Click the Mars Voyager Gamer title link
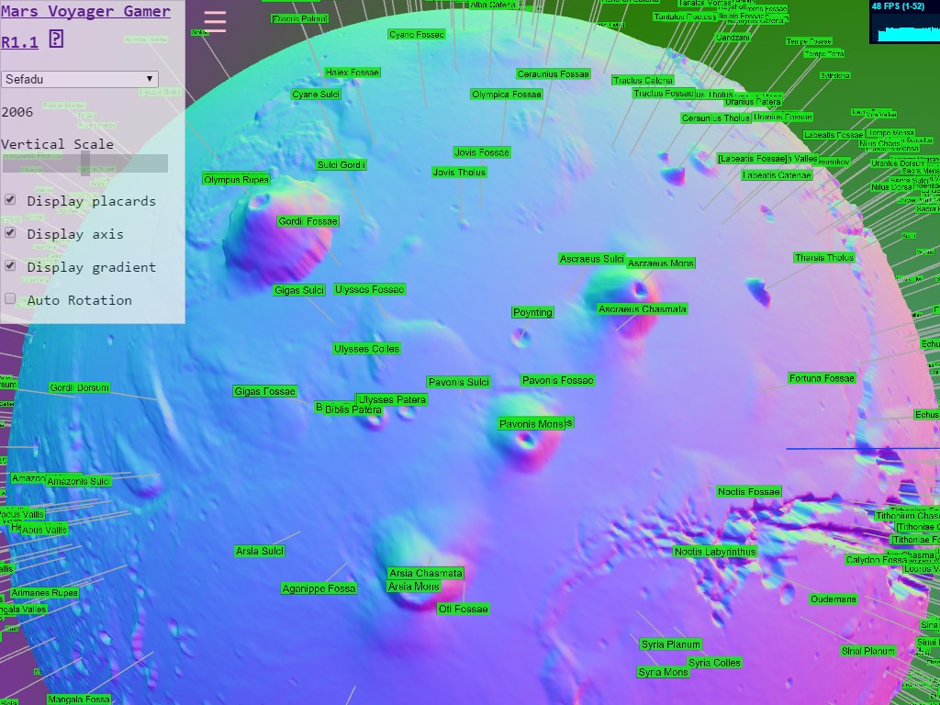Viewport: 940px width, 705px height. coord(85,12)
